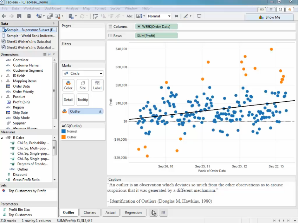Click the Presentation mode toolbar icon
Viewport: 298px width, 223px height.
coord(199,16)
